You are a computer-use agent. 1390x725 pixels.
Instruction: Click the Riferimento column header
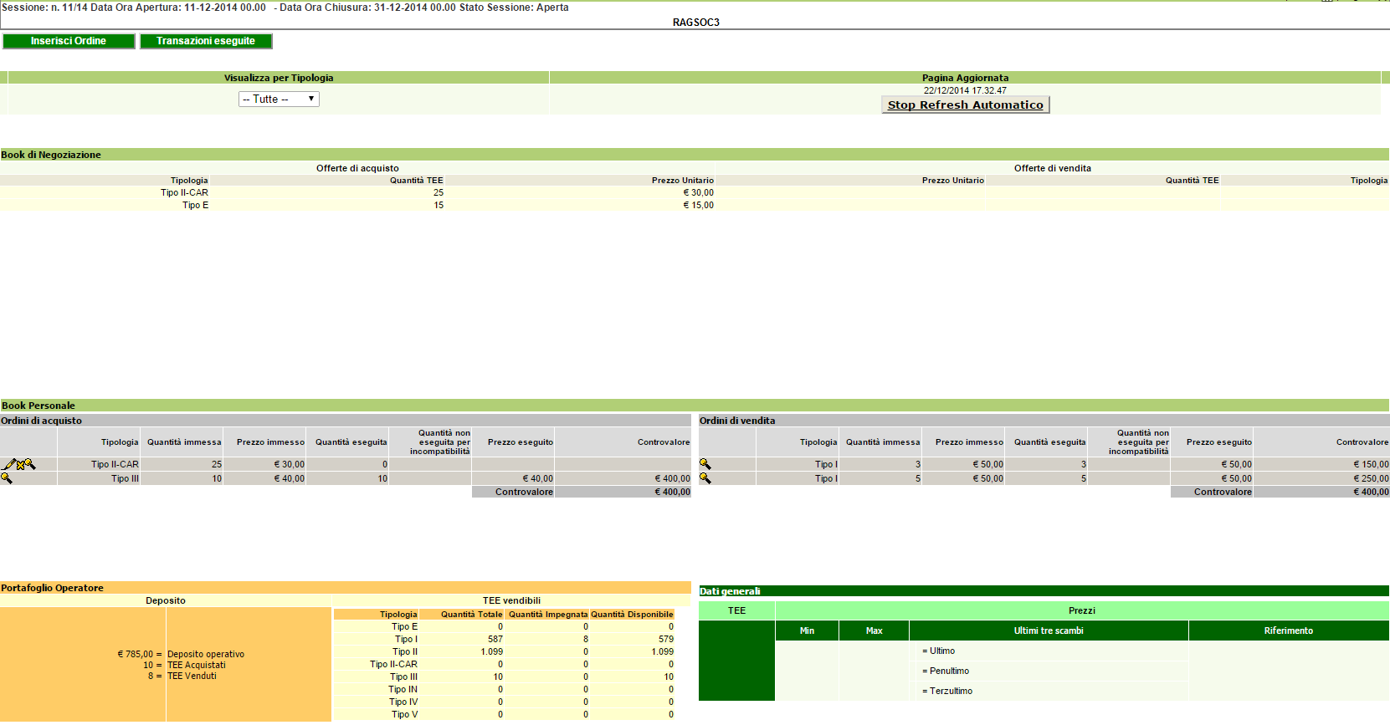[x=1289, y=631]
